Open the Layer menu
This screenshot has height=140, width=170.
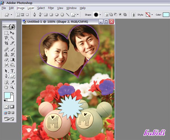coord(31,8)
